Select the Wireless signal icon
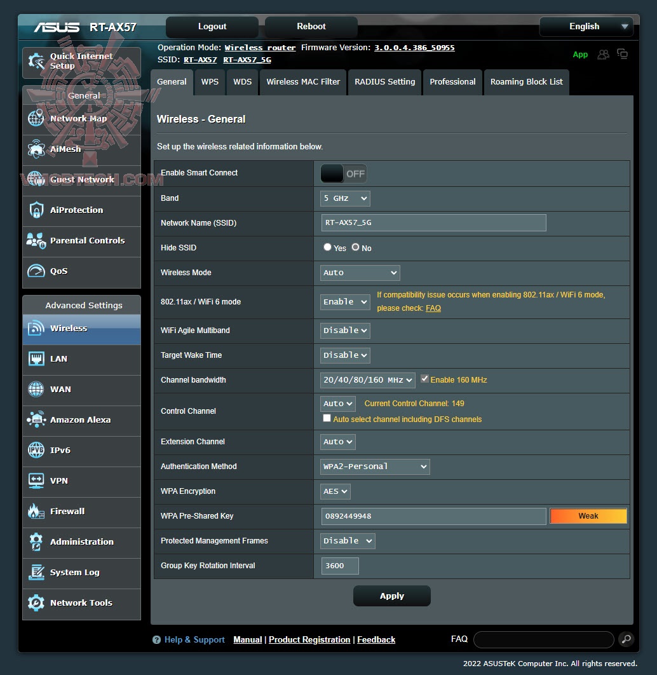Image resolution: width=657 pixels, height=675 pixels. coord(36,329)
